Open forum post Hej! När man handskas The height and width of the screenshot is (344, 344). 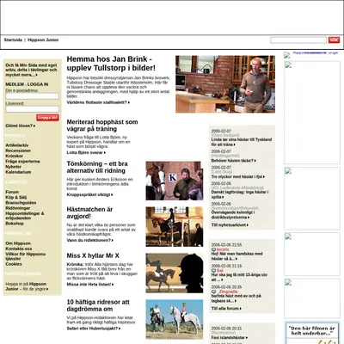[x=236, y=256]
